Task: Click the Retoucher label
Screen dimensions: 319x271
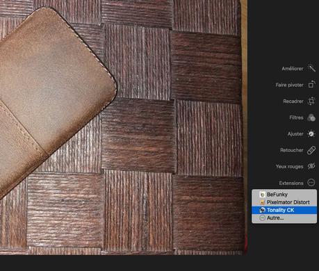Action: pyautogui.click(x=292, y=150)
